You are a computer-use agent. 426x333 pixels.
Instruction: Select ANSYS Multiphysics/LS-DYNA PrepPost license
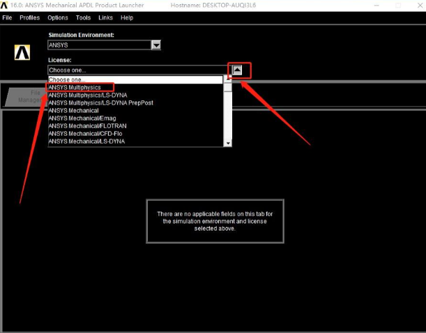(135, 103)
